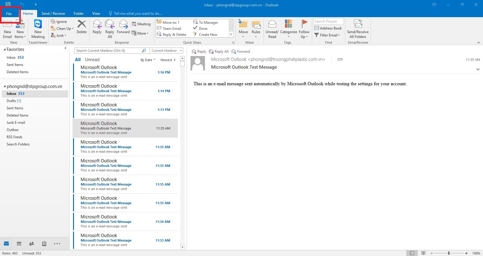Open the People view icon
The height and width of the screenshot is (256, 483).
tap(31, 244)
